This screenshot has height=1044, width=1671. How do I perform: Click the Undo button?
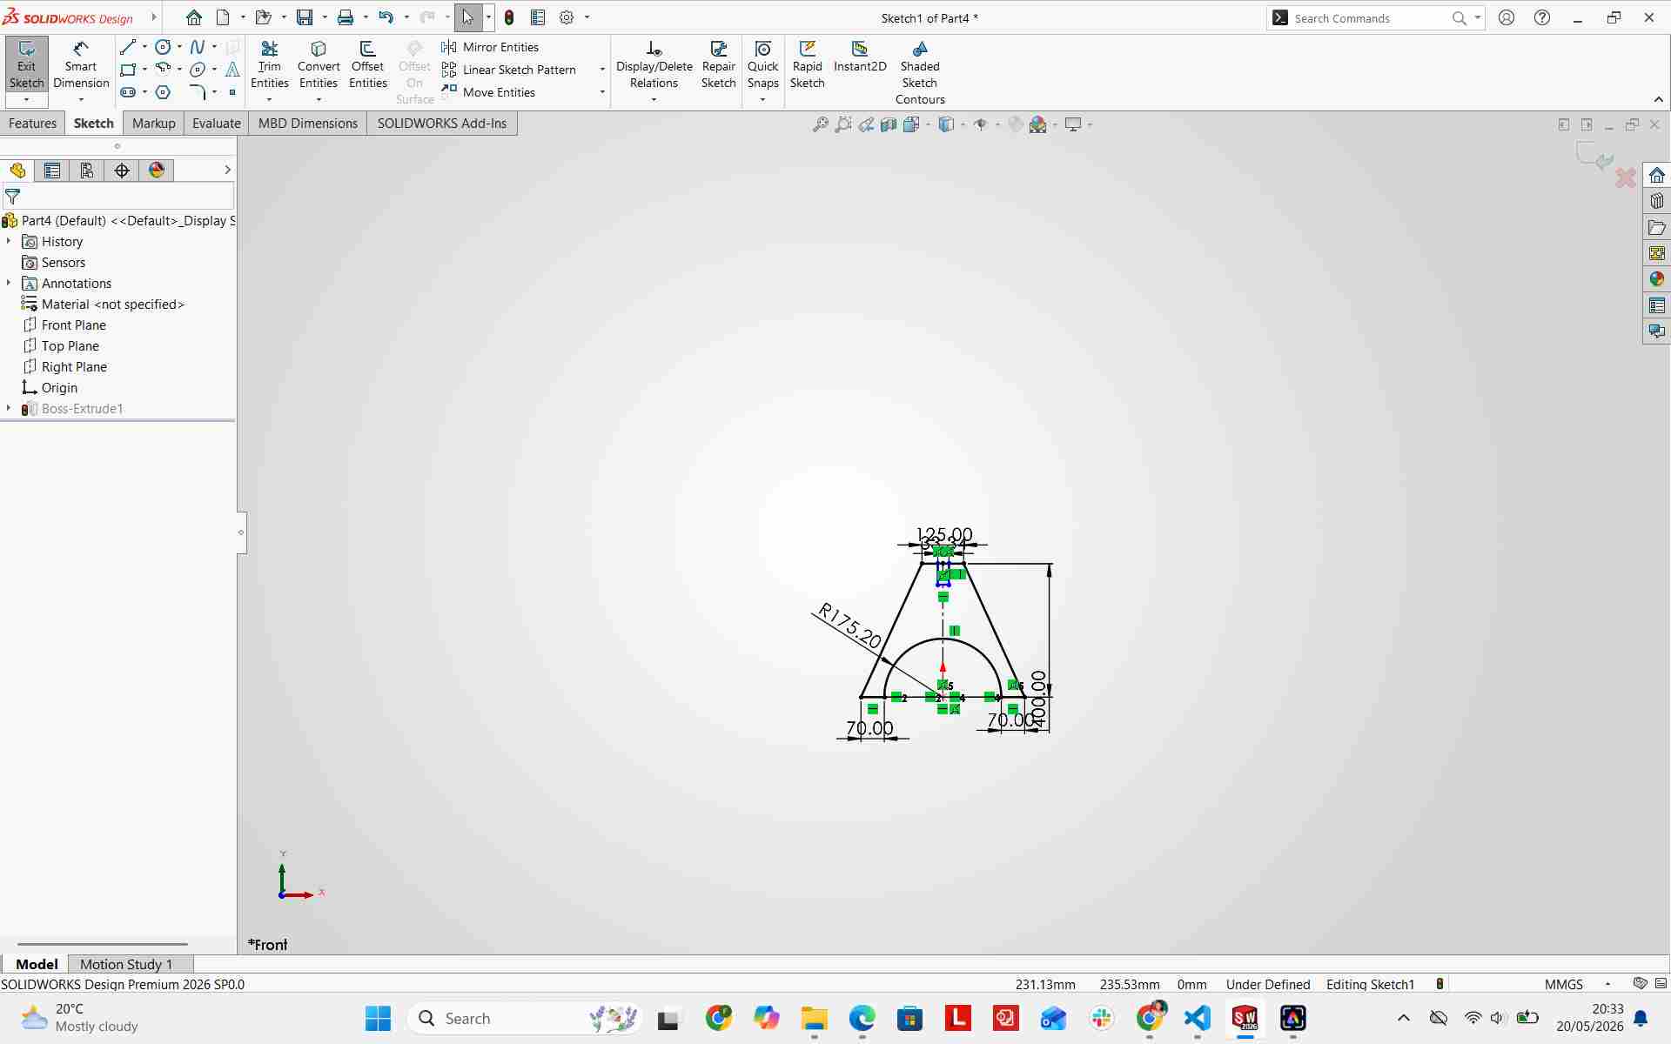pos(386,17)
